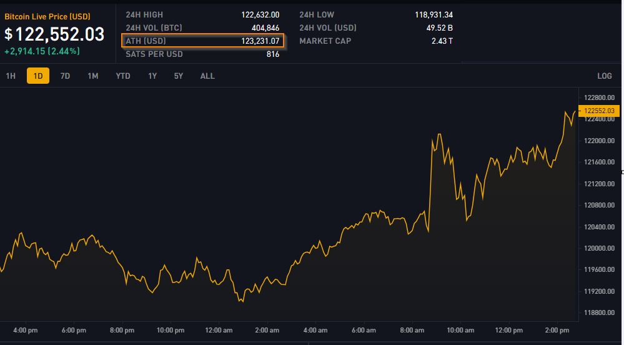This screenshot has height=345, width=624.
Task: Click the 122000.00 price axis label
Action: (x=599, y=141)
